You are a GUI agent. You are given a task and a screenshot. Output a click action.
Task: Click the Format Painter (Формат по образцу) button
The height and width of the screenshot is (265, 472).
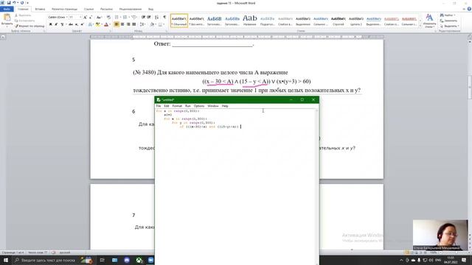[x=29, y=26]
